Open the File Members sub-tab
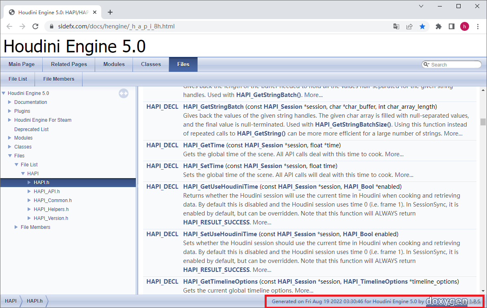 point(59,79)
